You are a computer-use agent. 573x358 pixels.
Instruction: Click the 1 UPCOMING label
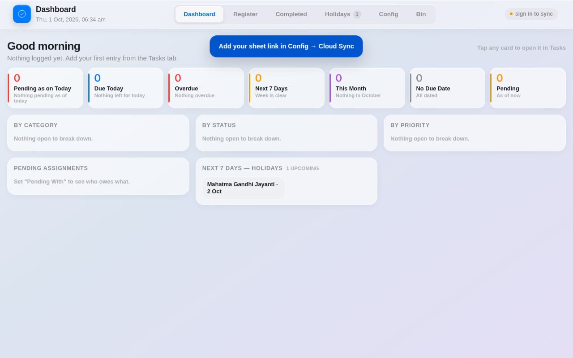click(x=303, y=169)
